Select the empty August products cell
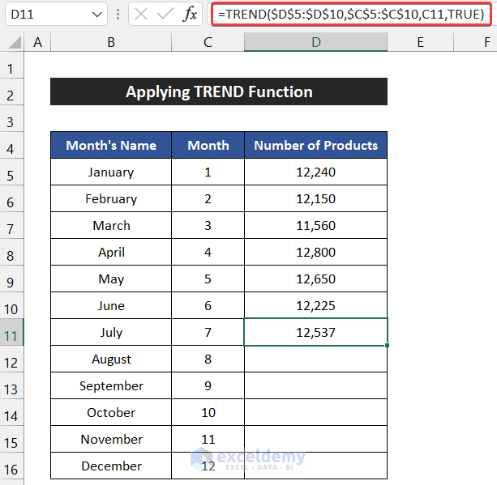 tap(315, 359)
